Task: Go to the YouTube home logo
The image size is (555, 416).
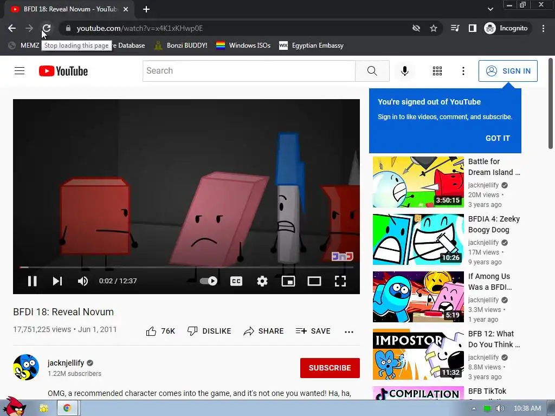Action: tap(63, 71)
